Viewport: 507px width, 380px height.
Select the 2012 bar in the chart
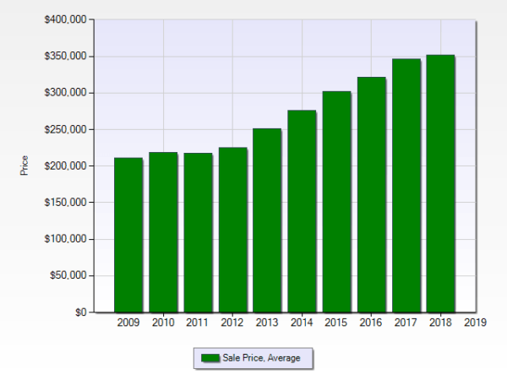[233, 230]
